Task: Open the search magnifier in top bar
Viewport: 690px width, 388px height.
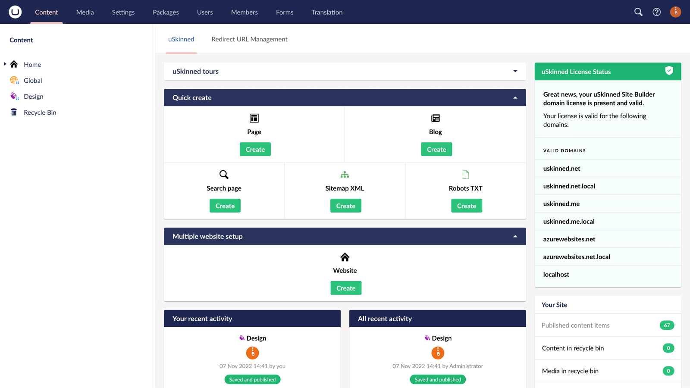Action: (x=638, y=12)
